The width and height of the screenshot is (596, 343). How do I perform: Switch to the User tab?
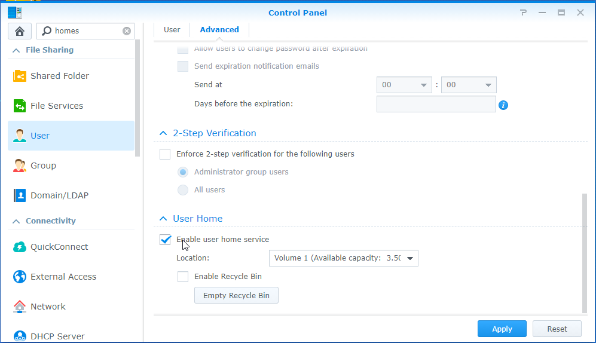click(x=172, y=30)
